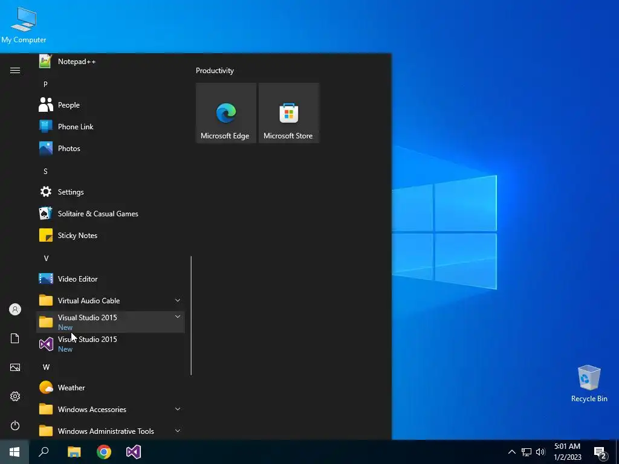Open network status tray icon
This screenshot has height=464, width=619.
click(527, 452)
